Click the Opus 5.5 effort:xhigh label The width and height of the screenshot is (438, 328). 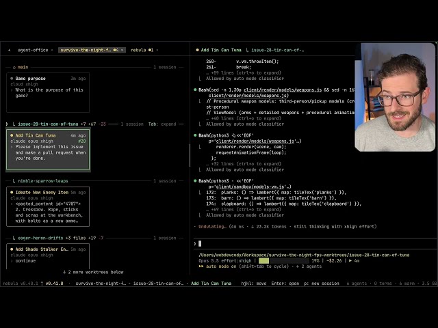[x=225, y=261]
